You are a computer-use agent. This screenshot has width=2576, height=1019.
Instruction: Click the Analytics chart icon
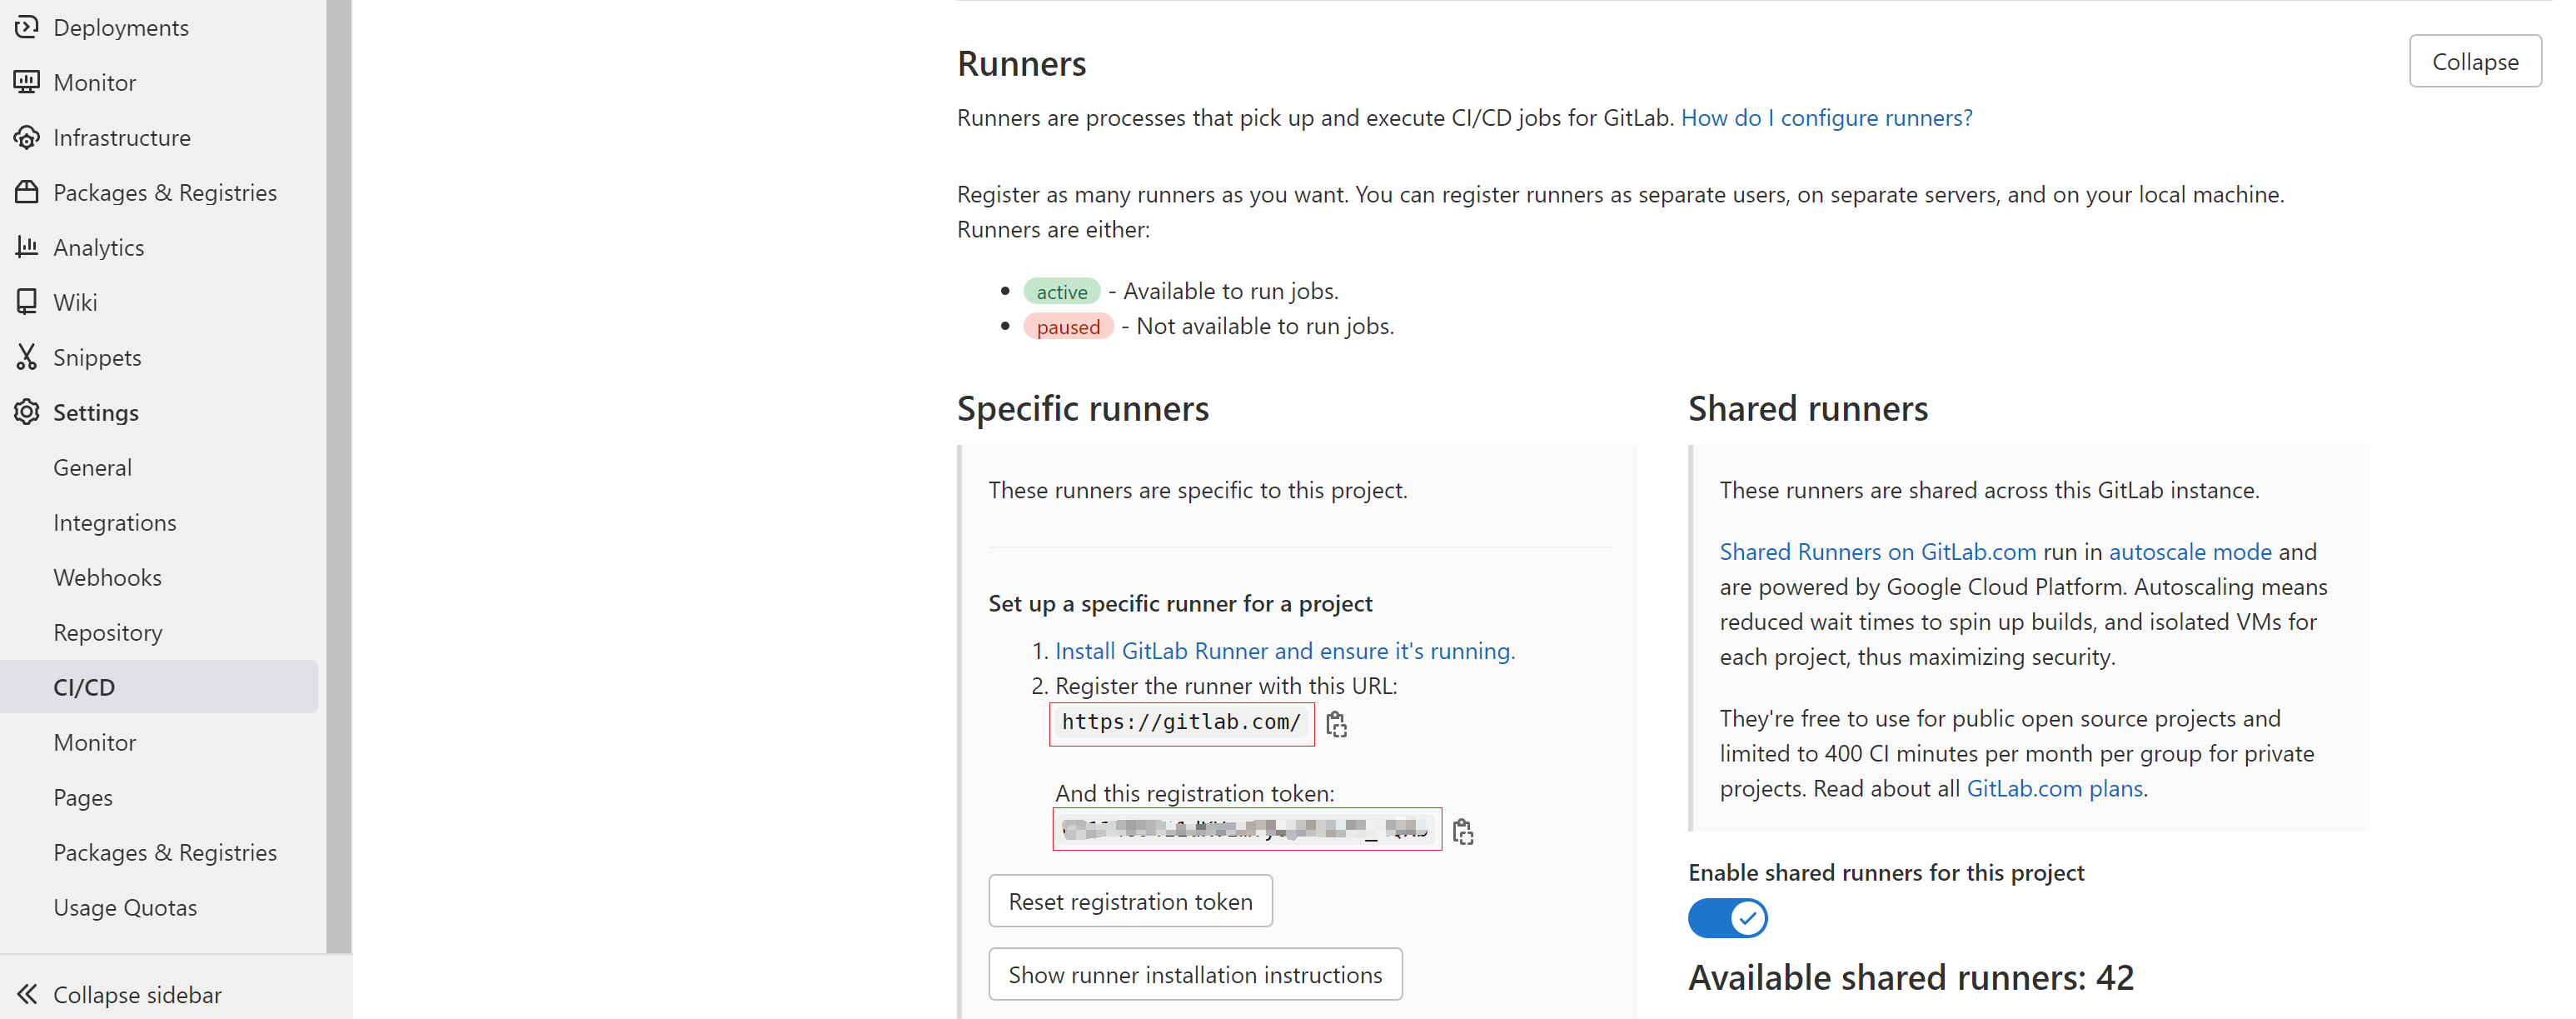pyautogui.click(x=27, y=247)
